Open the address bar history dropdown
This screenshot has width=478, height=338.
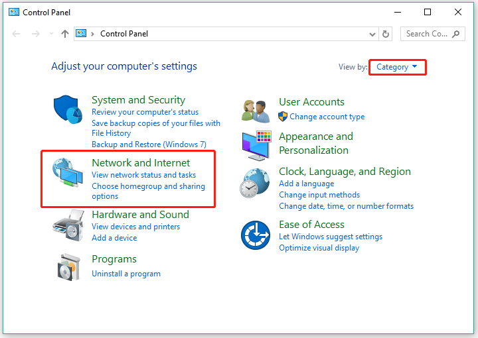372,34
